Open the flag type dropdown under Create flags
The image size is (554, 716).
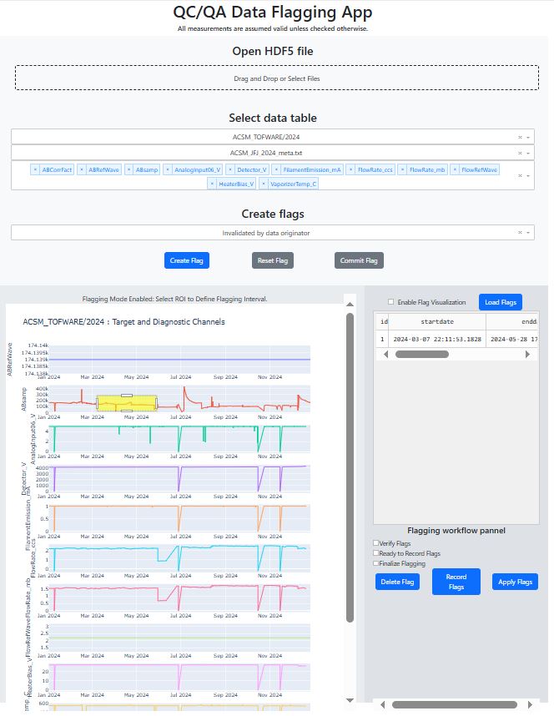click(528, 233)
